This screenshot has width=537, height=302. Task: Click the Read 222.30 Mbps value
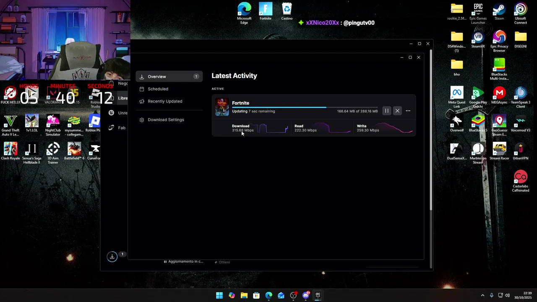pyautogui.click(x=305, y=130)
